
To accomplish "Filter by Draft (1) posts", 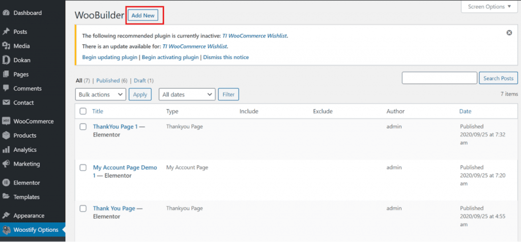I will click(144, 80).
